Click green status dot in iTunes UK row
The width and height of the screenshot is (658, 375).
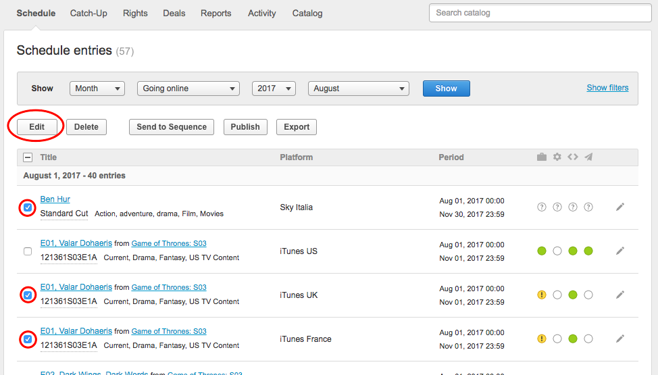(573, 295)
